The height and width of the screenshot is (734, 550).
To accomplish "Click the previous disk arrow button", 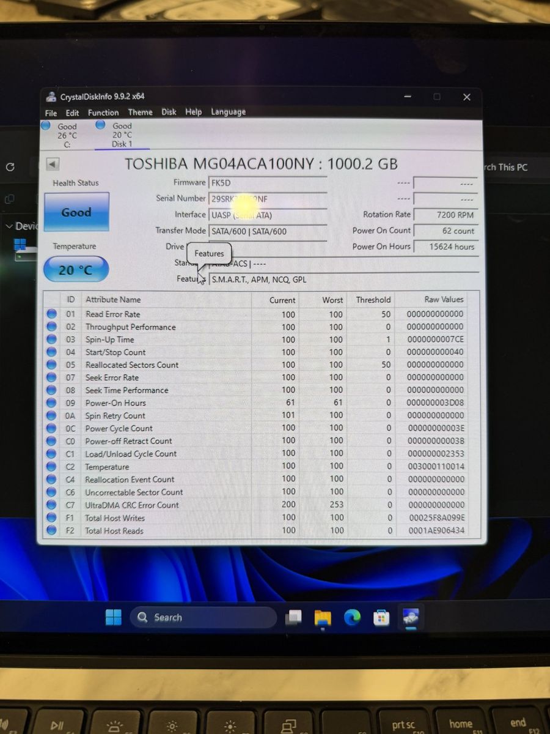I will point(52,164).
